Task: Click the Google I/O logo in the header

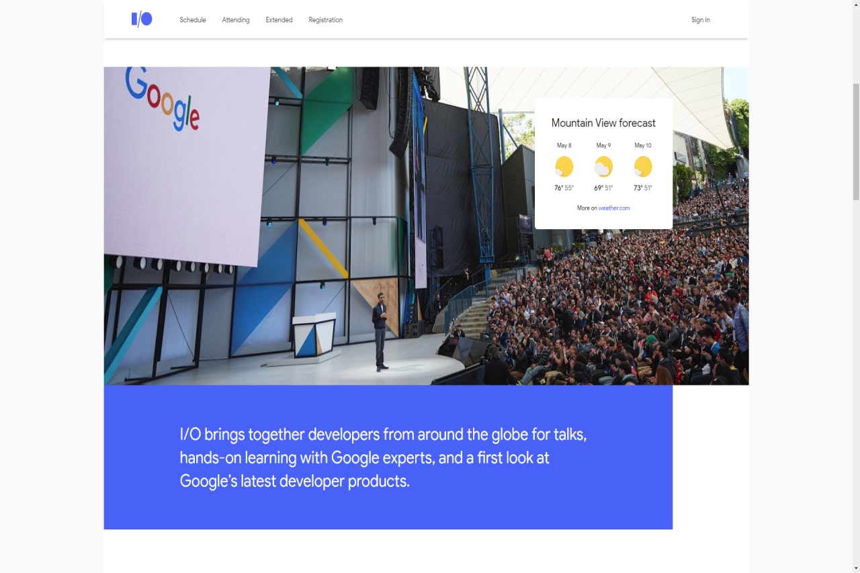Action: [142, 19]
